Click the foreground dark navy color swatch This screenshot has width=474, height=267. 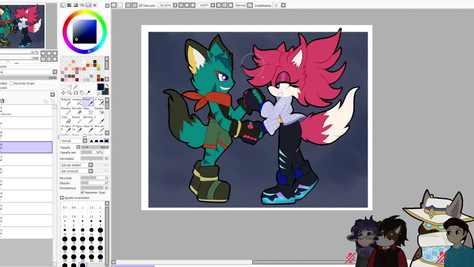coord(101,87)
